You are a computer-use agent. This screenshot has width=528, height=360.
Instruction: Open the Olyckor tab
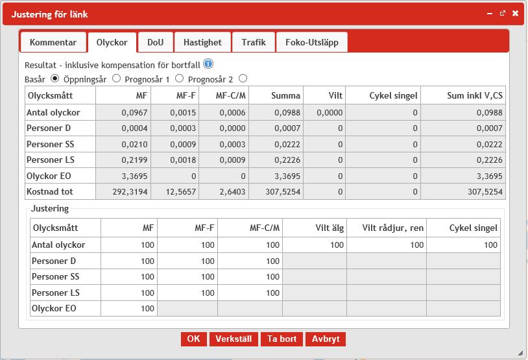[112, 42]
